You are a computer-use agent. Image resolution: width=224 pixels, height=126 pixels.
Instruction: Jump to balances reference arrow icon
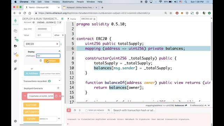186,105
